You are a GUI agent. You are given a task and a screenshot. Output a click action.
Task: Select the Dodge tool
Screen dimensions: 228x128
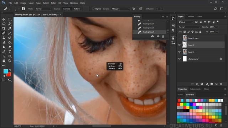pos(10,47)
